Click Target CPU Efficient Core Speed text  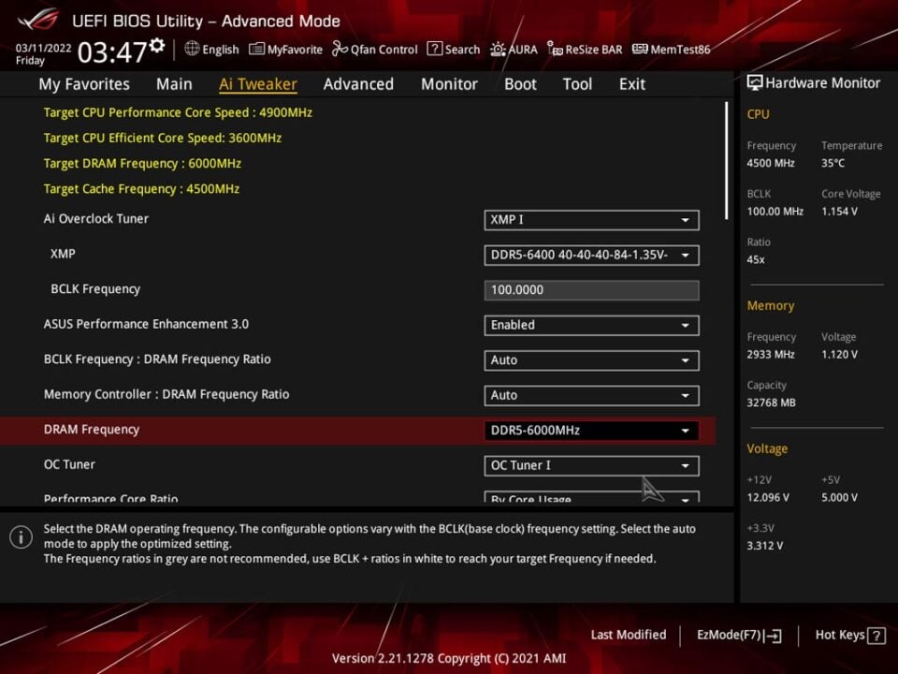point(163,139)
